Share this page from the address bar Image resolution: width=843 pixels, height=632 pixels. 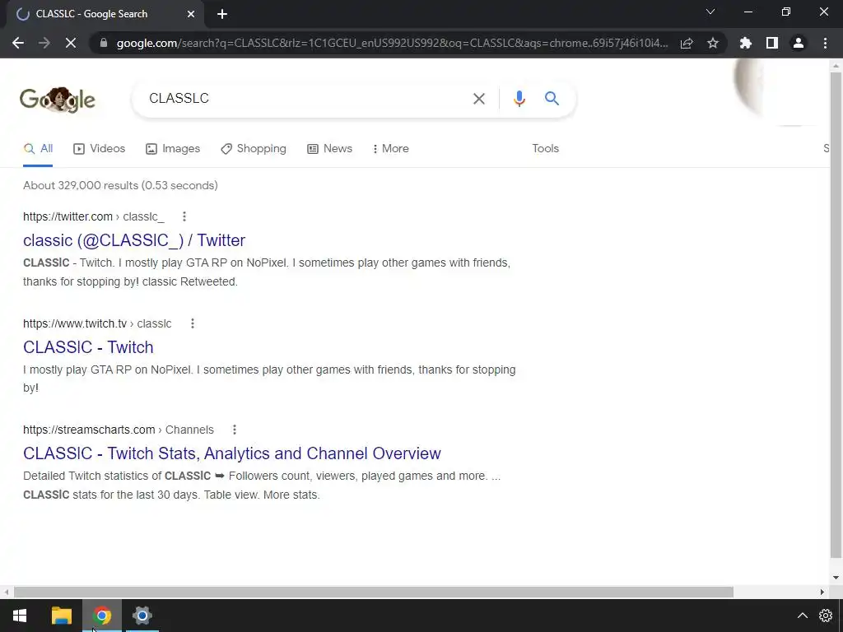(x=687, y=43)
